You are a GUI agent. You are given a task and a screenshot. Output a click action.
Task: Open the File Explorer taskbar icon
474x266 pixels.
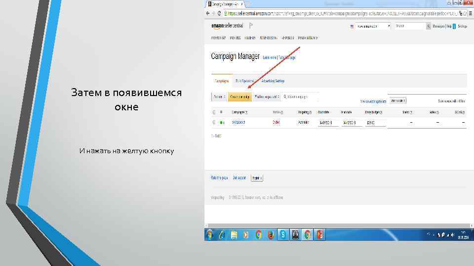234,234
